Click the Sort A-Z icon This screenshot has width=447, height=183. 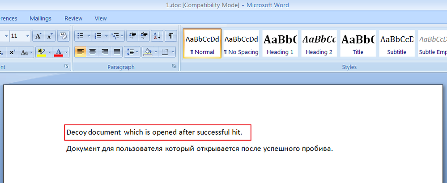tap(157, 36)
